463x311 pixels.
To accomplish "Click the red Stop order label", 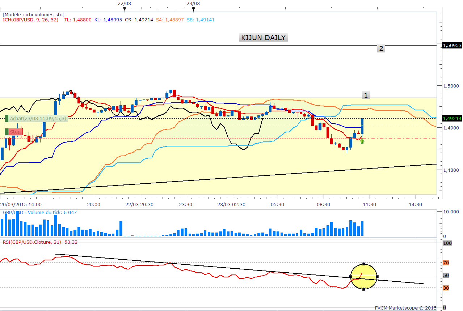I will click(14, 132).
